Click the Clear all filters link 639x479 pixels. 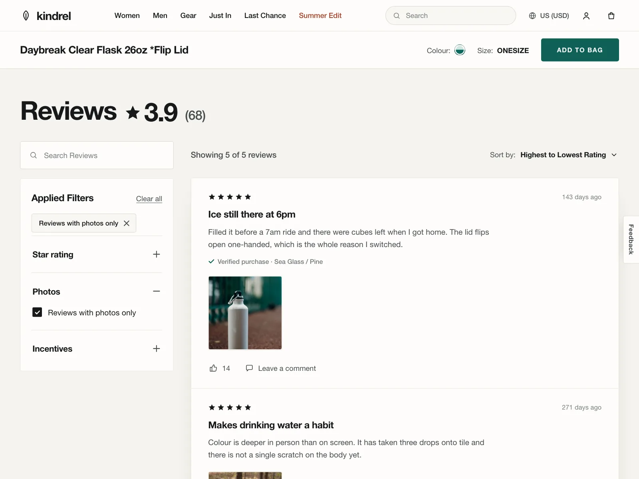tap(149, 199)
